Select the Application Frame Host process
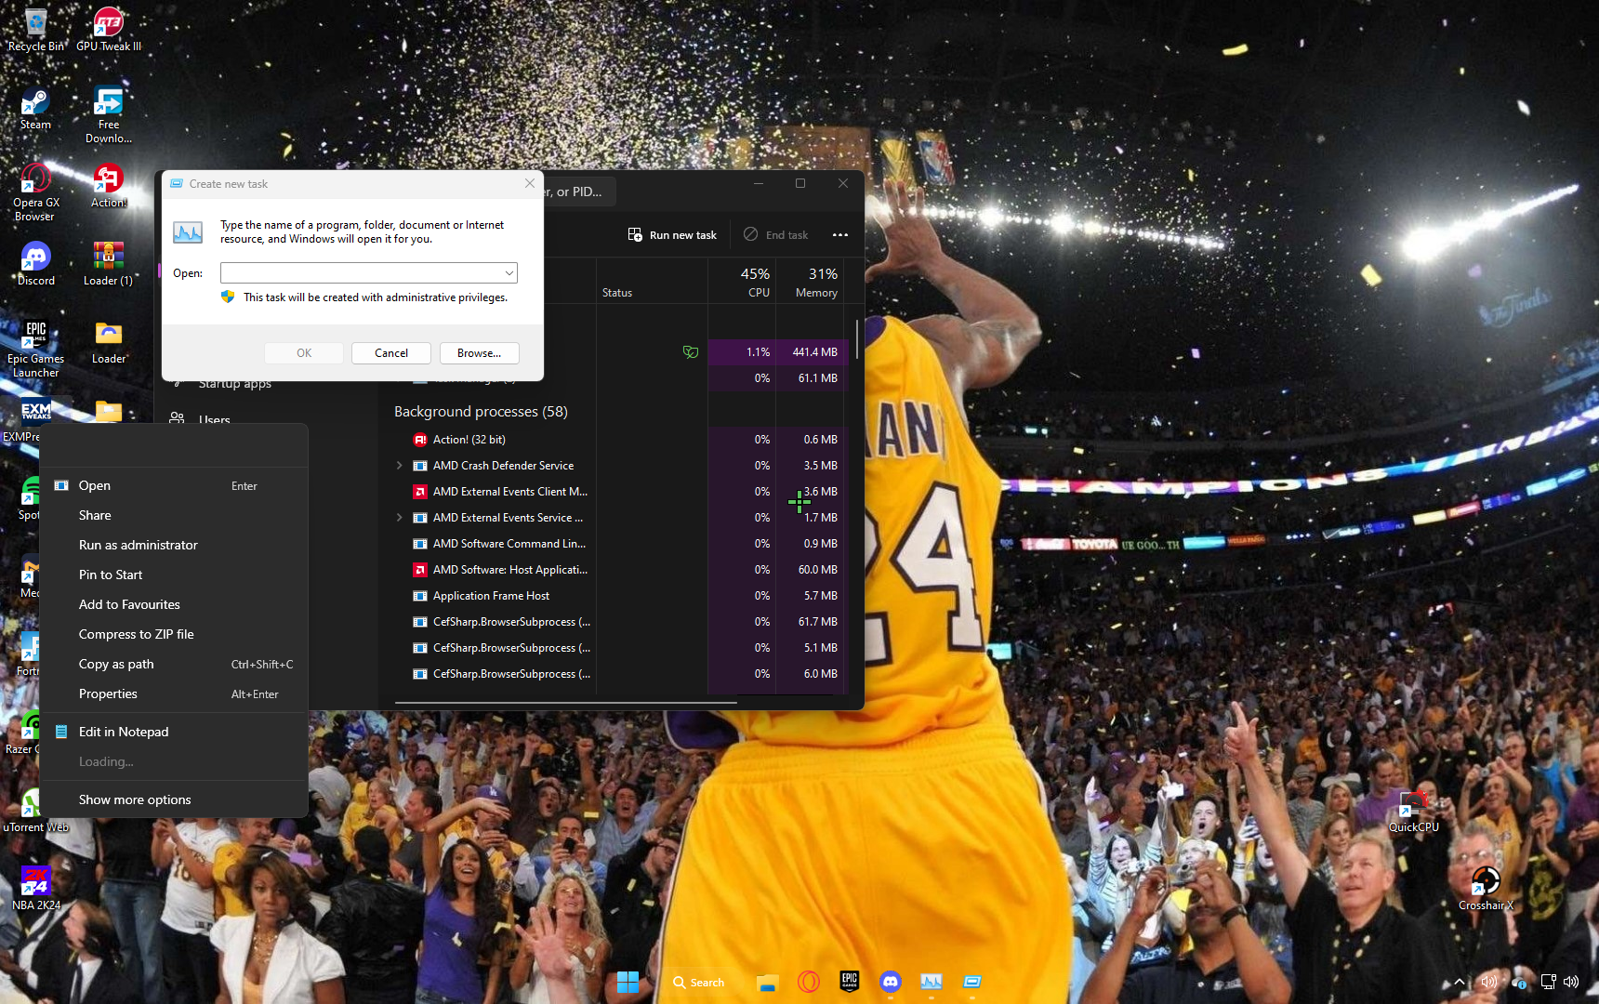 (619, 596)
